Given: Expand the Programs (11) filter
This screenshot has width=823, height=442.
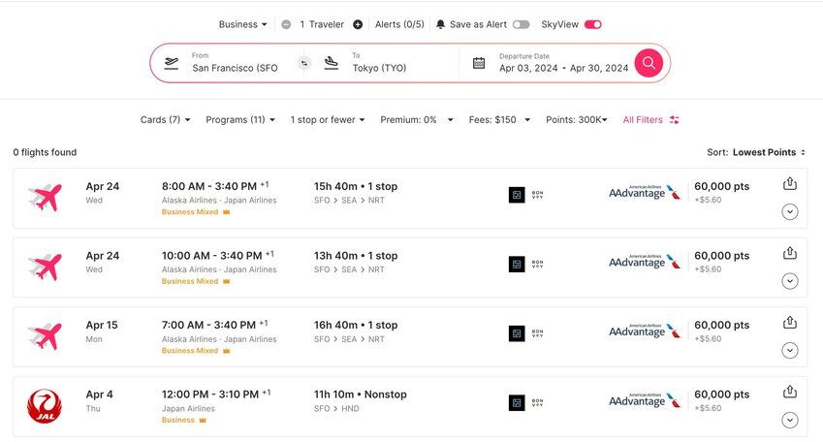Looking at the screenshot, I should [x=240, y=120].
